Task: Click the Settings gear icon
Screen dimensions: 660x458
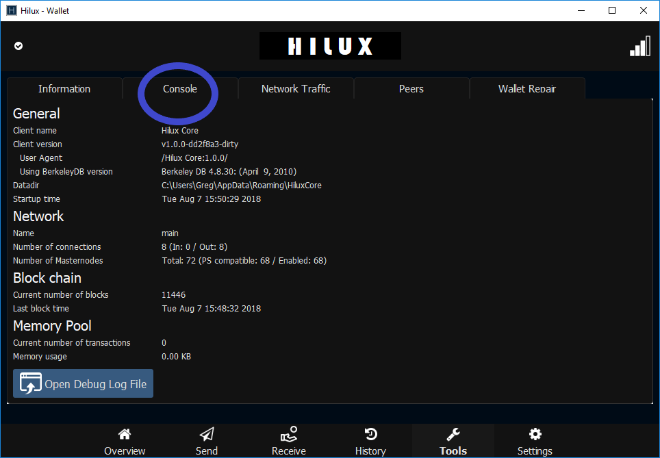Action: [535, 433]
